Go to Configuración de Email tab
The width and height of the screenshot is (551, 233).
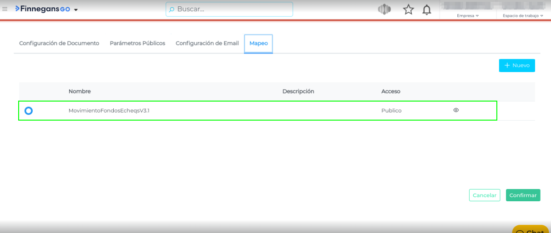click(x=207, y=44)
